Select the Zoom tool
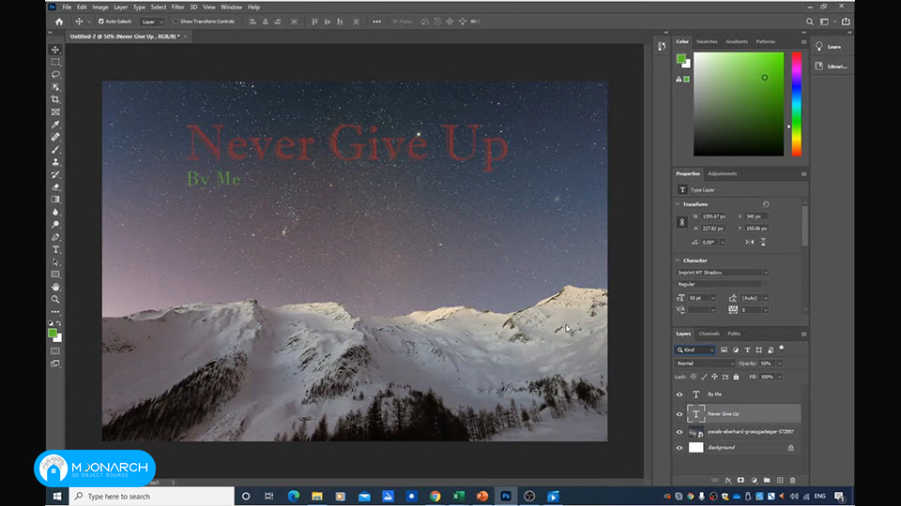Image resolution: width=901 pixels, height=506 pixels. [55, 300]
